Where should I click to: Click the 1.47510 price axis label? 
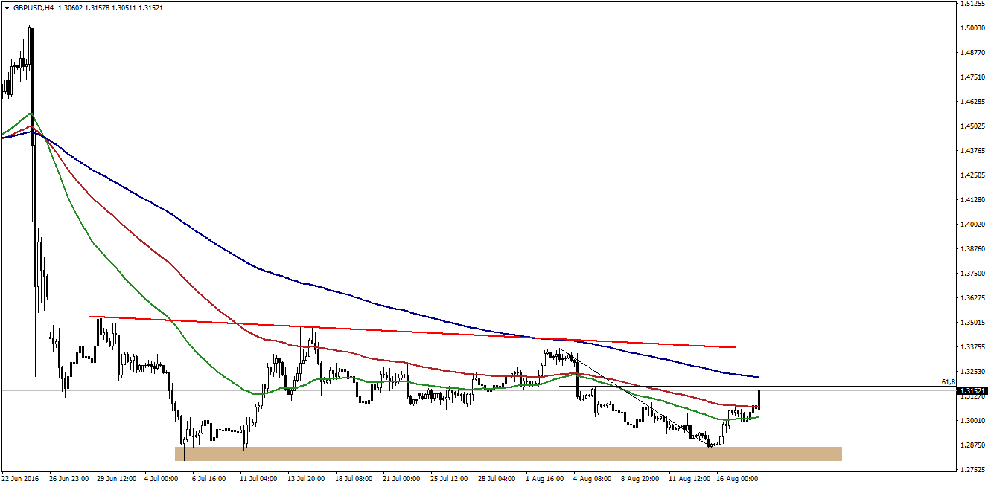tap(973, 77)
